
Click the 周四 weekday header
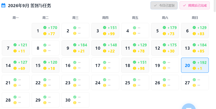point(105,18)
